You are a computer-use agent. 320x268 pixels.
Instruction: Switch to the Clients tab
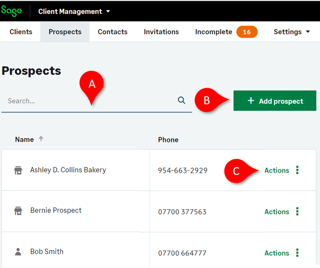tap(21, 32)
